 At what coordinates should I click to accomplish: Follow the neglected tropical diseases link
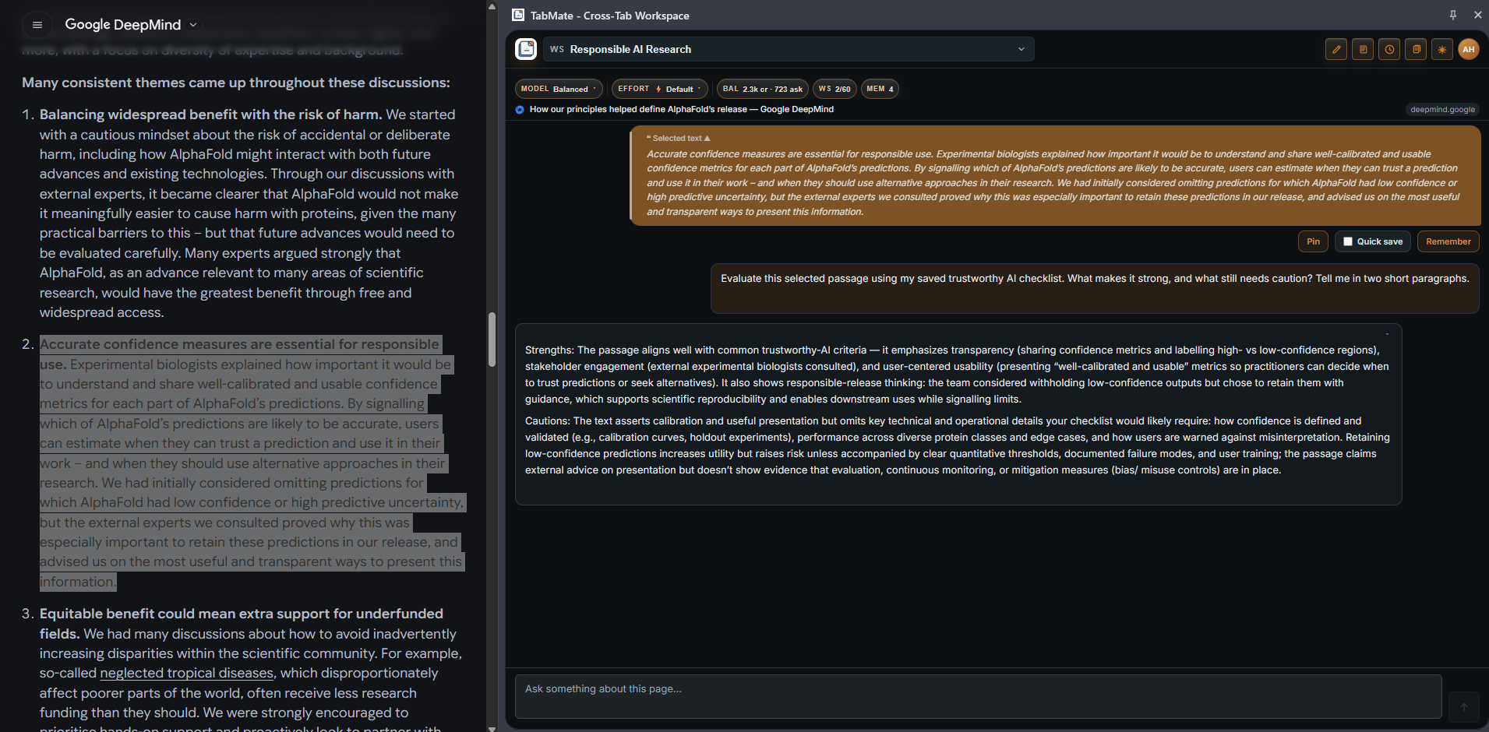click(186, 673)
